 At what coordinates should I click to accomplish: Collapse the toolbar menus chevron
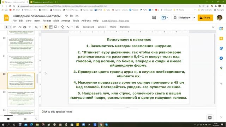(213, 27)
